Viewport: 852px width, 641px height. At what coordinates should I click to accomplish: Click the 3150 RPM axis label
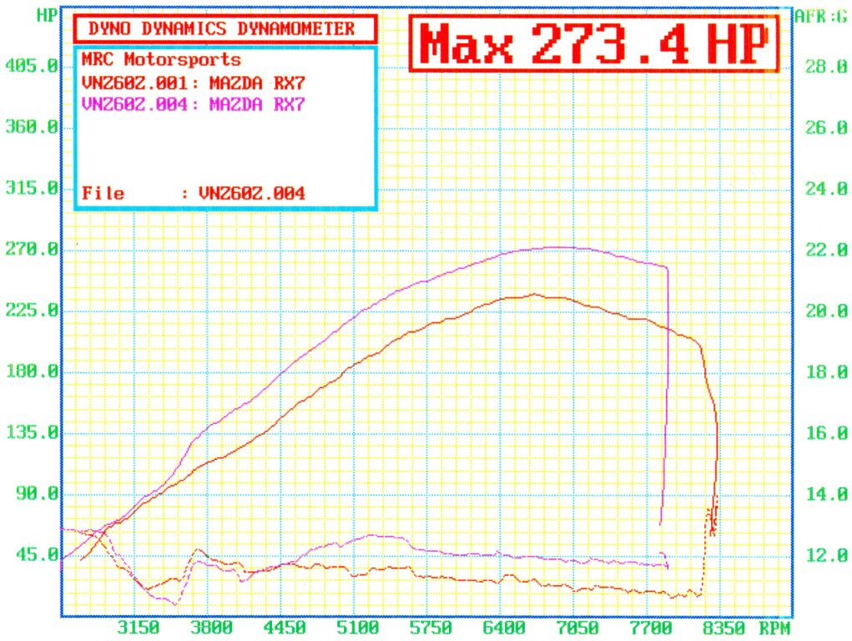pyautogui.click(x=139, y=628)
